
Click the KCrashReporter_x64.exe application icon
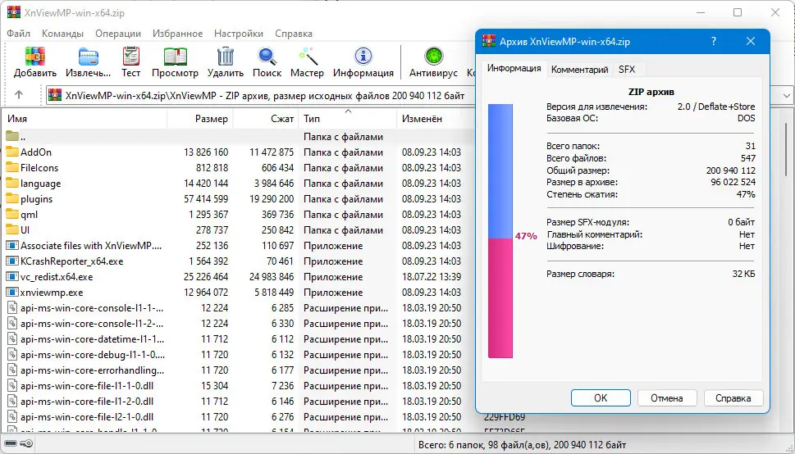coord(12,261)
